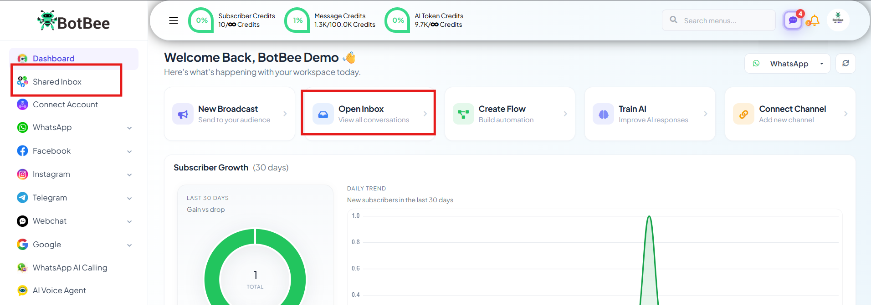Click the Google sidebar icon
The image size is (871, 305).
(x=22, y=245)
